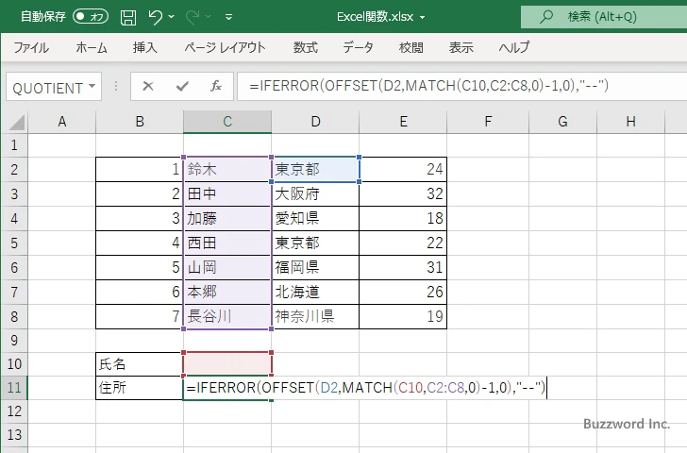Click the Save disk icon

coord(128,17)
